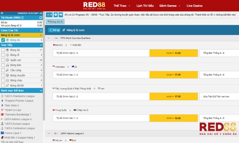Click Tỷ Số Chính Xác 0 - 4 text
The height and width of the screenshot is (143, 239).
point(67,53)
